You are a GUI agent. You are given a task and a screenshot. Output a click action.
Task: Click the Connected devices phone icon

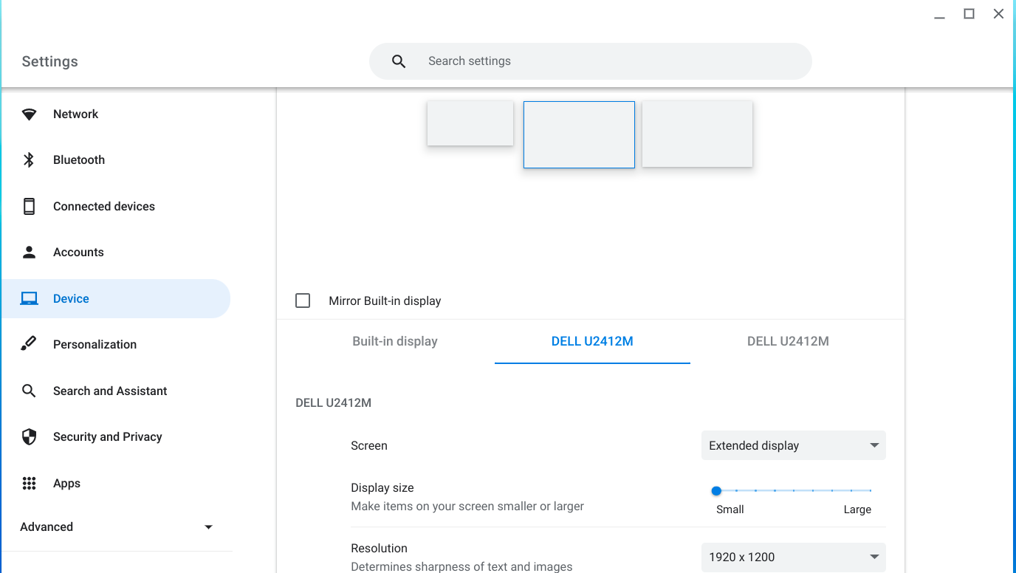pyautogui.click(x=29, y=206)
